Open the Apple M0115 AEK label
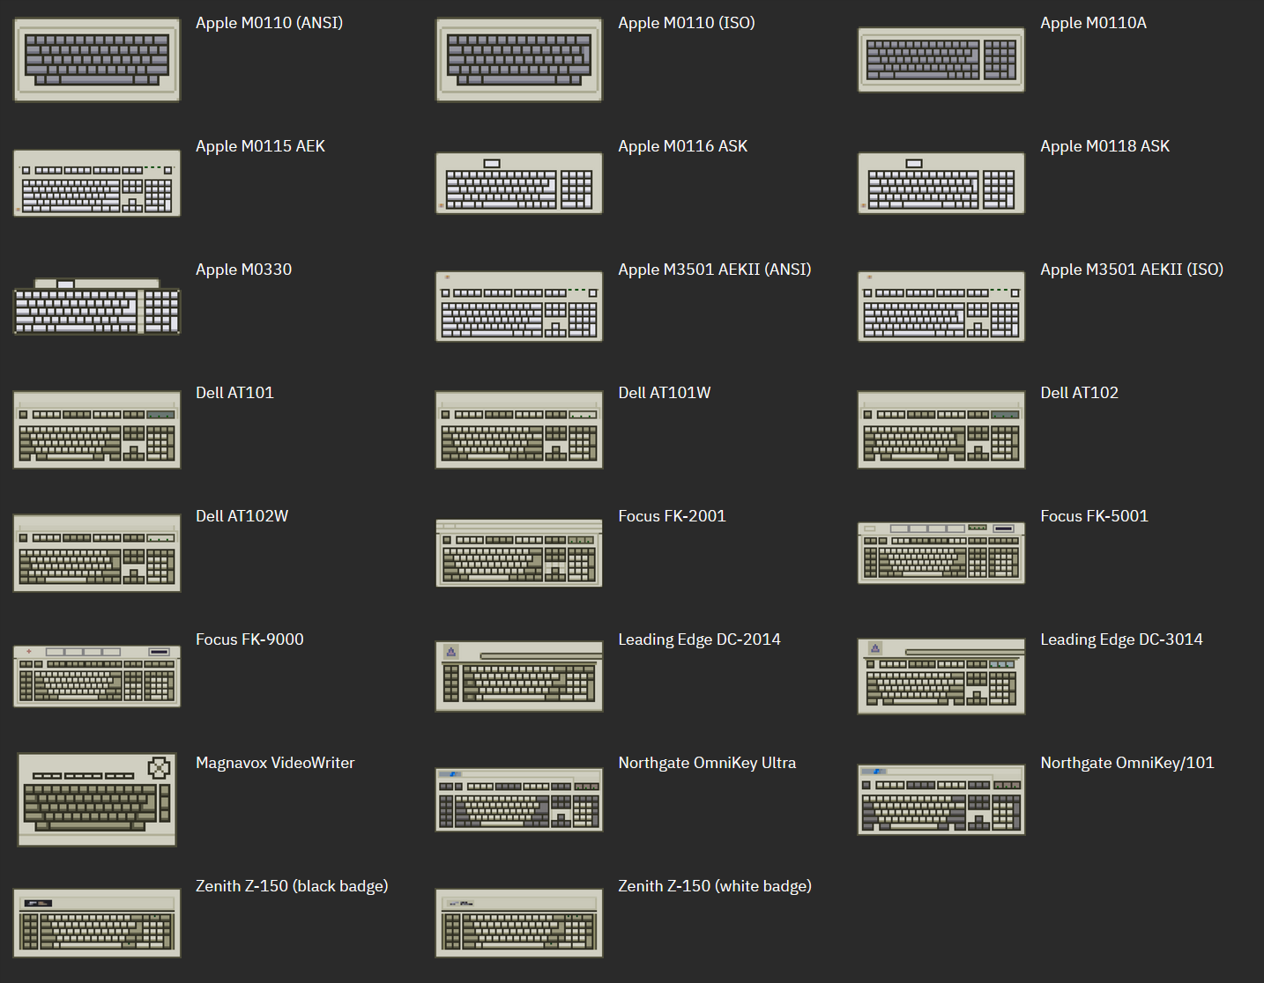 point(260,146)
